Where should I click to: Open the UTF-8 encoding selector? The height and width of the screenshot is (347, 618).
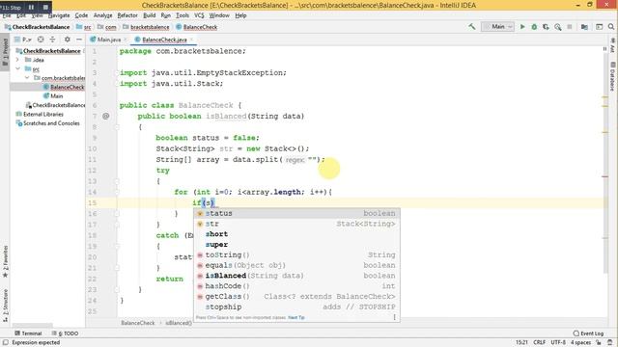pos(558,342)
